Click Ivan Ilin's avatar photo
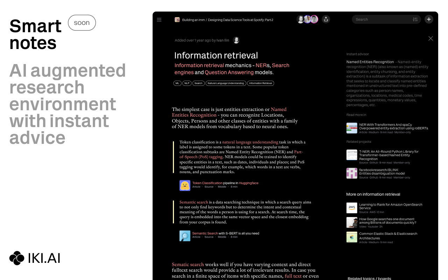The image size is (448, 280). [236, 40]
